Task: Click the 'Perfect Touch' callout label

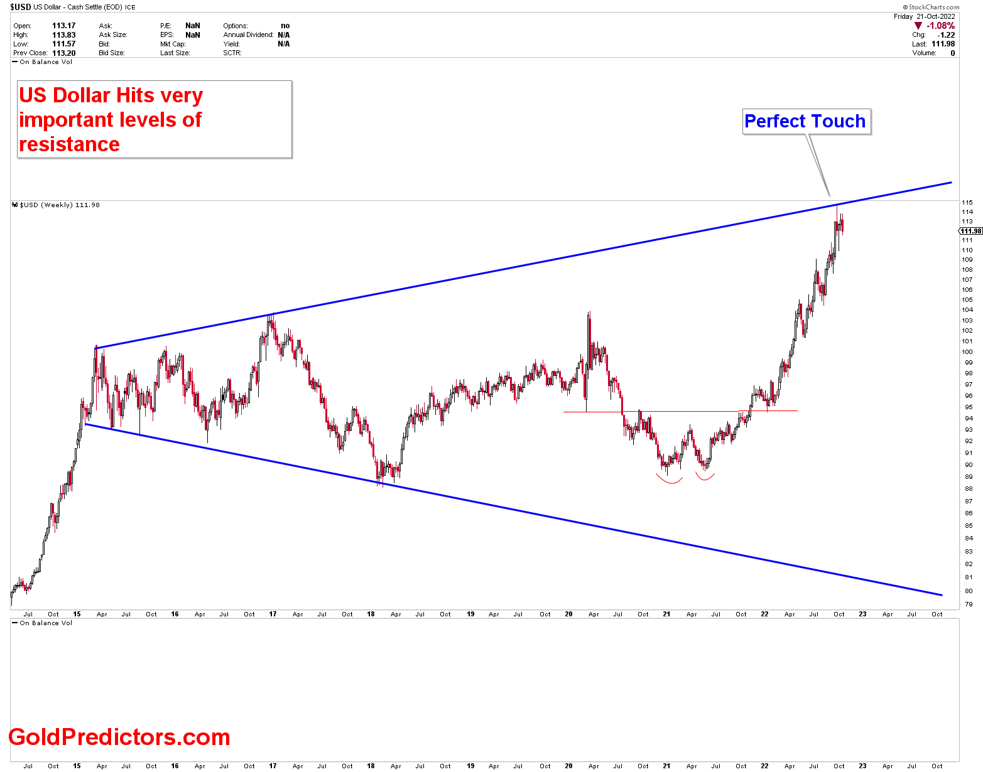Action: coord(806,121)
